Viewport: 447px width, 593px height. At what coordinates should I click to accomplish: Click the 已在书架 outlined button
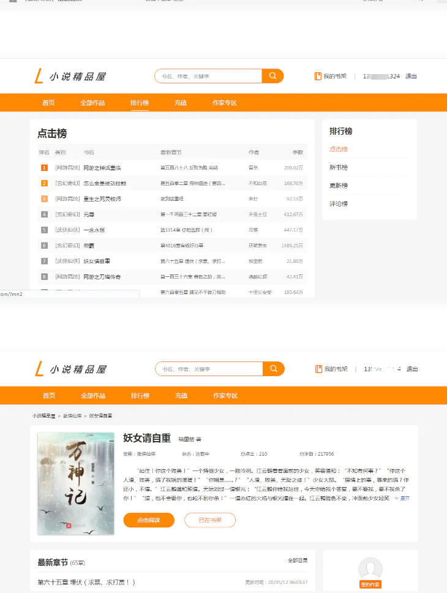click(209, 520)
